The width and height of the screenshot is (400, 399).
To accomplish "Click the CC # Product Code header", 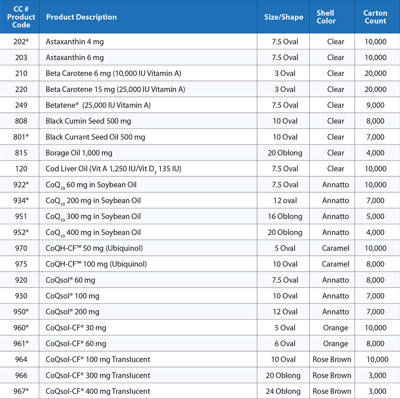I will point(21,17).
